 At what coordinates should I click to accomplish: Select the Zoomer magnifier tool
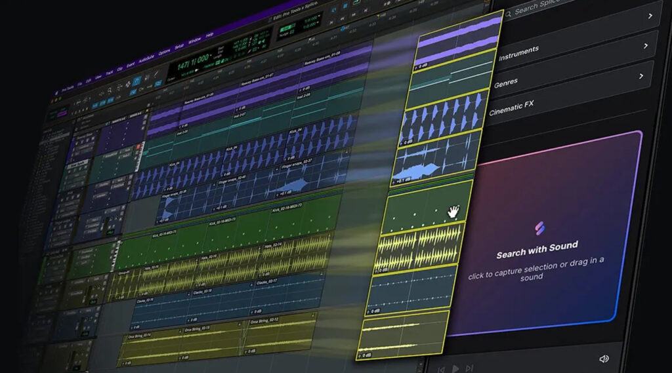[110, 90]
